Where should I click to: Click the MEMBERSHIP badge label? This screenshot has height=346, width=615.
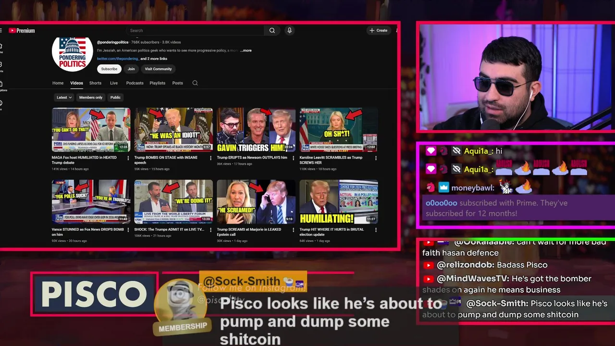(183, 327)
